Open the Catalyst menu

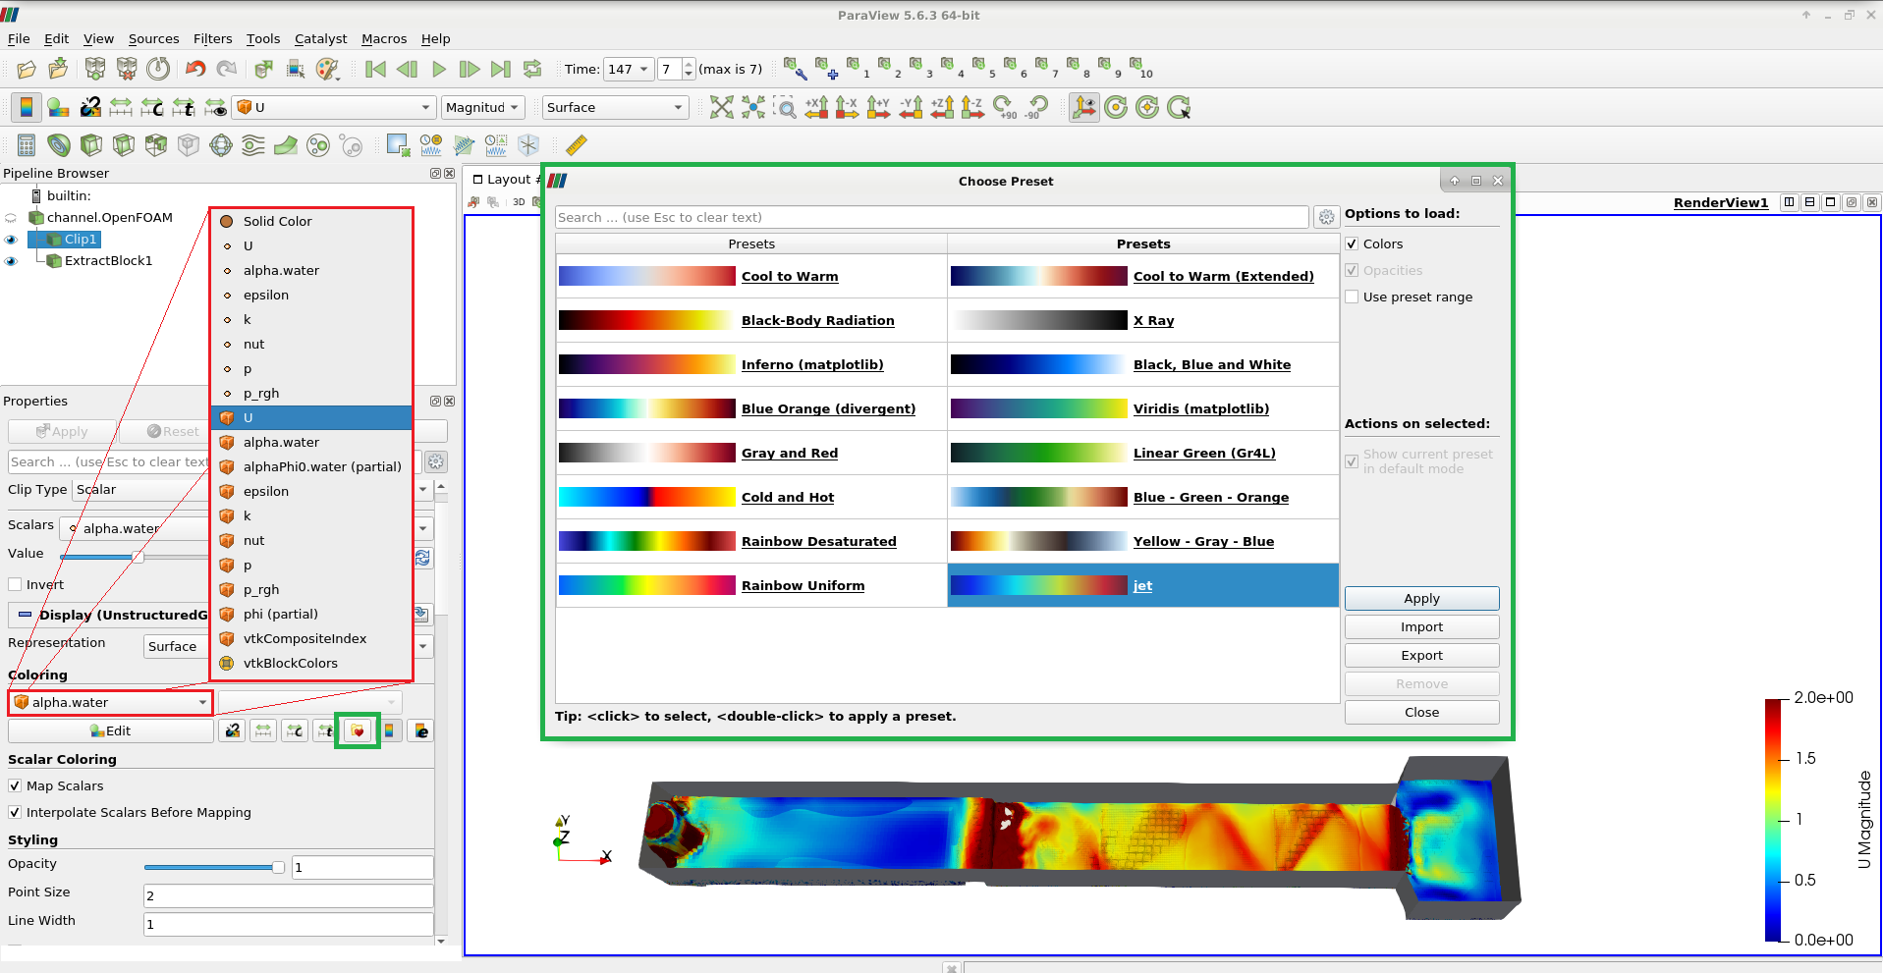tap(320, 39)
